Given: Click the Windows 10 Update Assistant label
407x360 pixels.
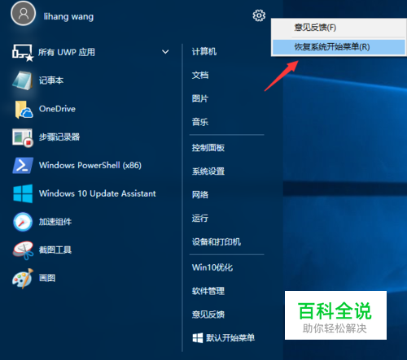Looking at the screenshot, I should click(x=98, y=193).
